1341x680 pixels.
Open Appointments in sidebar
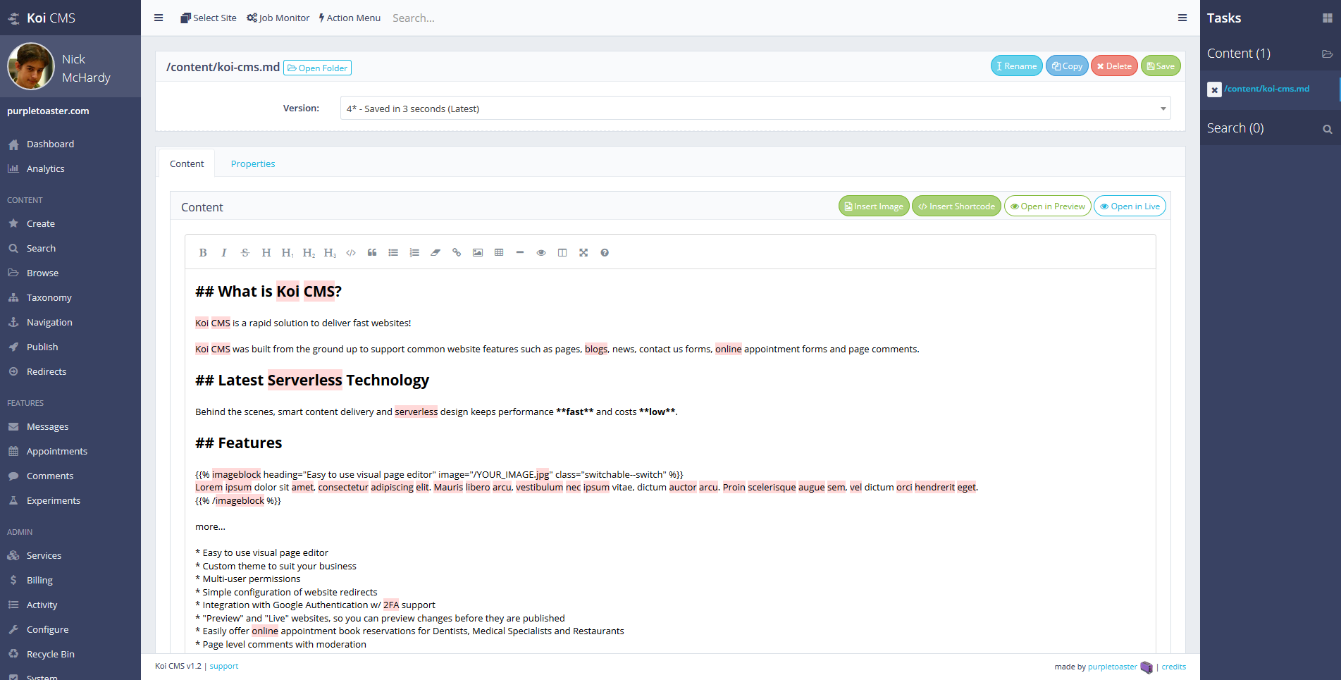(57, 451)
